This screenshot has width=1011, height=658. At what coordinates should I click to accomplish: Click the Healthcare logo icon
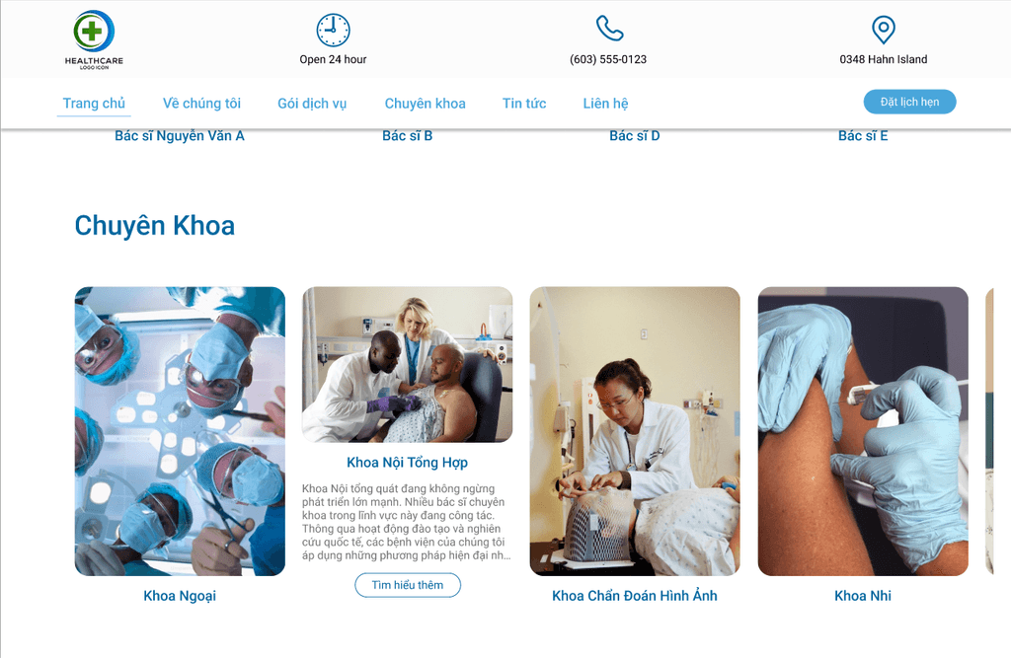[94, 40]
